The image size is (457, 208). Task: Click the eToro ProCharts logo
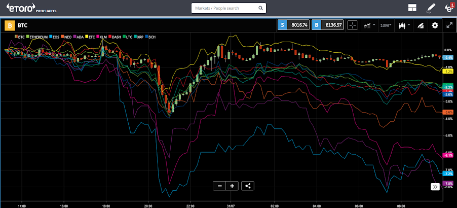[x=31, y=8]
